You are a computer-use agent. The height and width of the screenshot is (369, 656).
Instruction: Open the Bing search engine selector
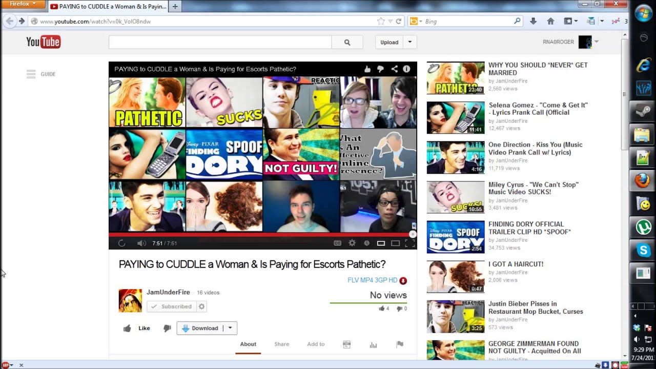click(x=416, y=22)
